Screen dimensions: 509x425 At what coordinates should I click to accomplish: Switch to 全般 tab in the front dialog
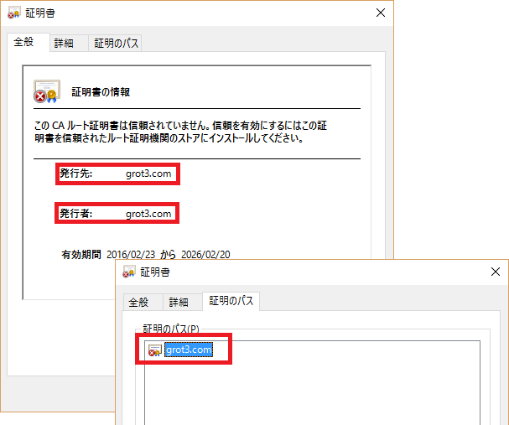pyautogui.click(x=138, y=303)
